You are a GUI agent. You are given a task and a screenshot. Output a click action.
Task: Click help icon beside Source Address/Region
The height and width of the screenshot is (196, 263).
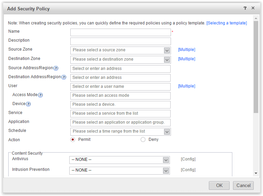[x=56, y=68]
